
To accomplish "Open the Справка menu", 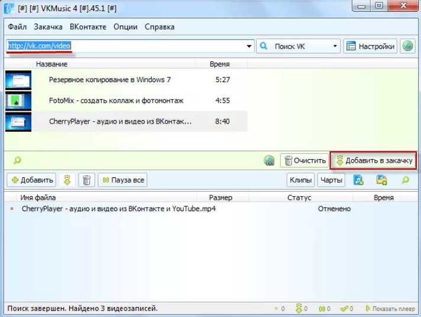I will pyautogui.click(x=160, y=27).
